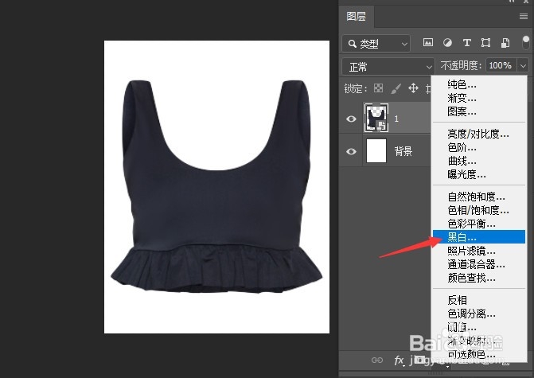The image size is (534, 378).
Task: Select 曝光度... exposure adjustment
Action: (479, 174)
